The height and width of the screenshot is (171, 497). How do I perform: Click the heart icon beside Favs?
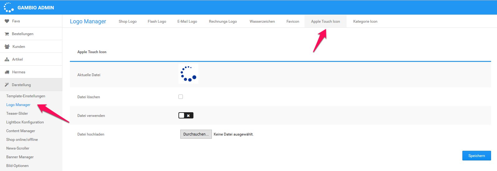tap(7, 21)
